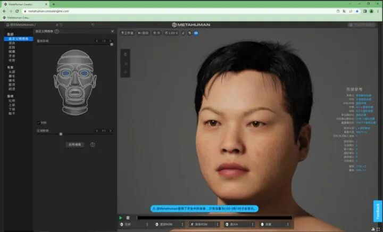Image resolution: width=383 pixels, height=232 pixels.
Task: Stop the animation with square stop button
Action: (x=128, y=218)
